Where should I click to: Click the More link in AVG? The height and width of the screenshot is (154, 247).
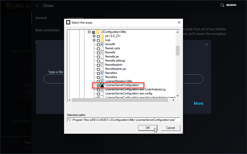[x=198, y=103]
